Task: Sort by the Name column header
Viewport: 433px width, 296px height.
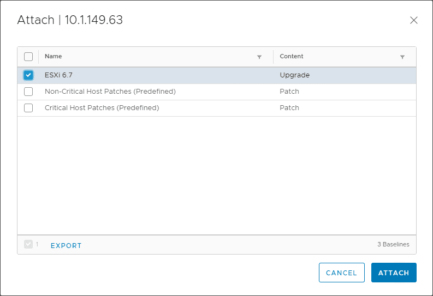Action: pyautogui.click(x=54, y=56)
